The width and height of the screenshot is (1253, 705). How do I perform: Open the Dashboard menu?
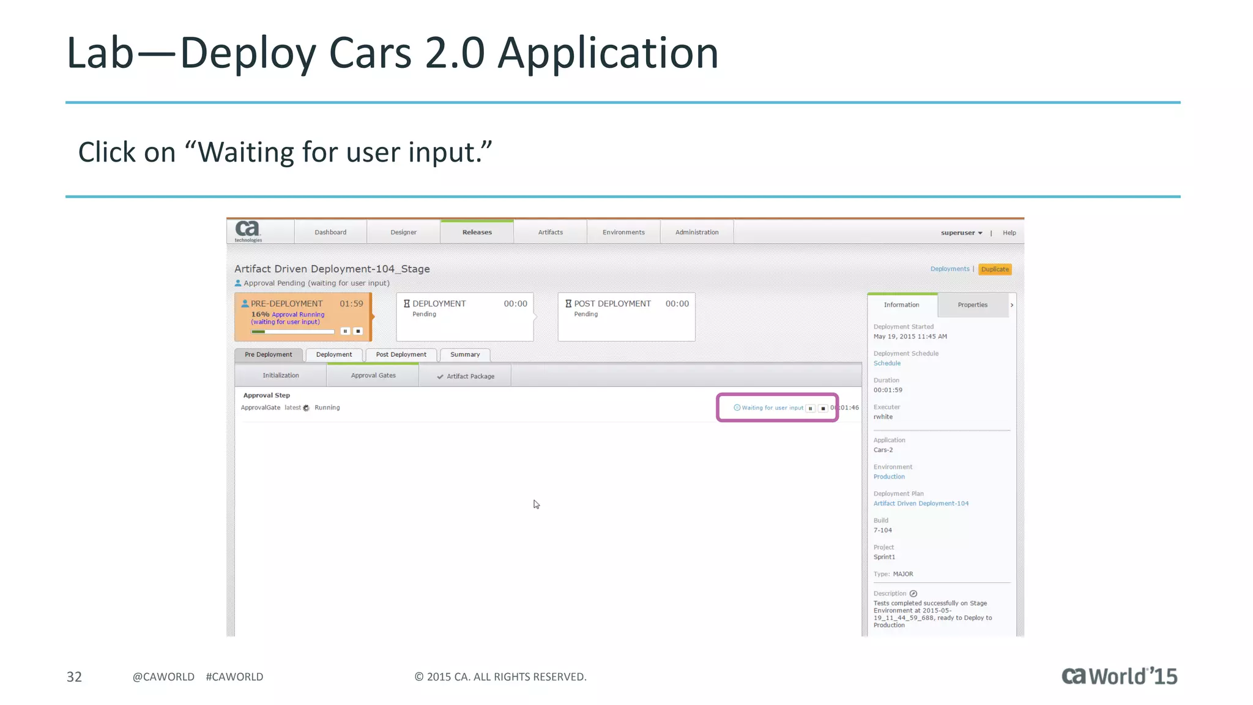point(330,232)
